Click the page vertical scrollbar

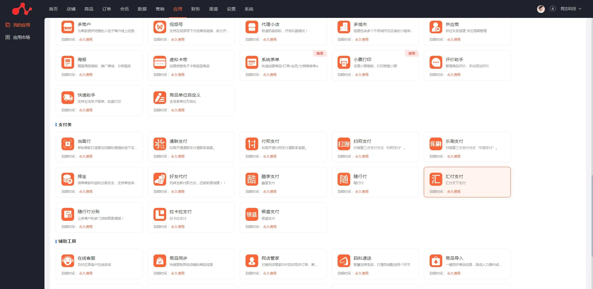(x=592, y=215)
